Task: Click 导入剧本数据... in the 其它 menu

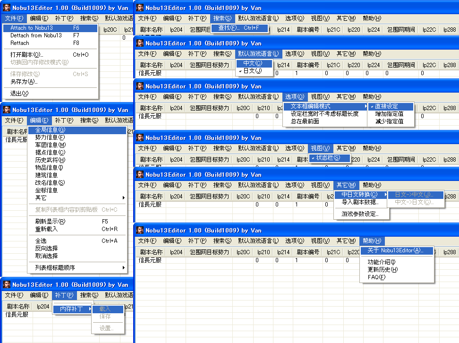Action: [x=361, y=202]
